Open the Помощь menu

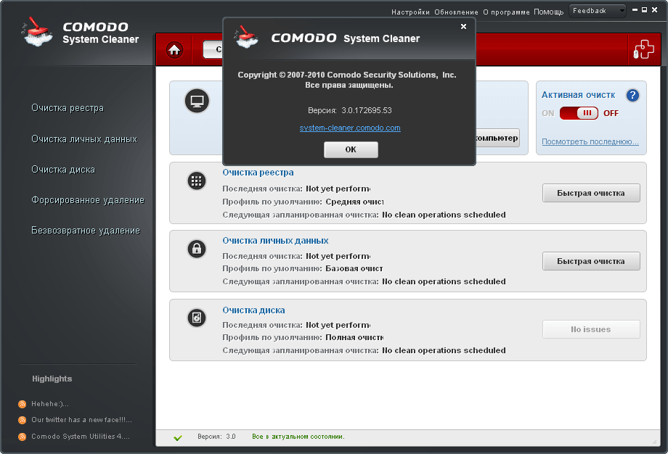pyautogui.click(x=548, y=12)
